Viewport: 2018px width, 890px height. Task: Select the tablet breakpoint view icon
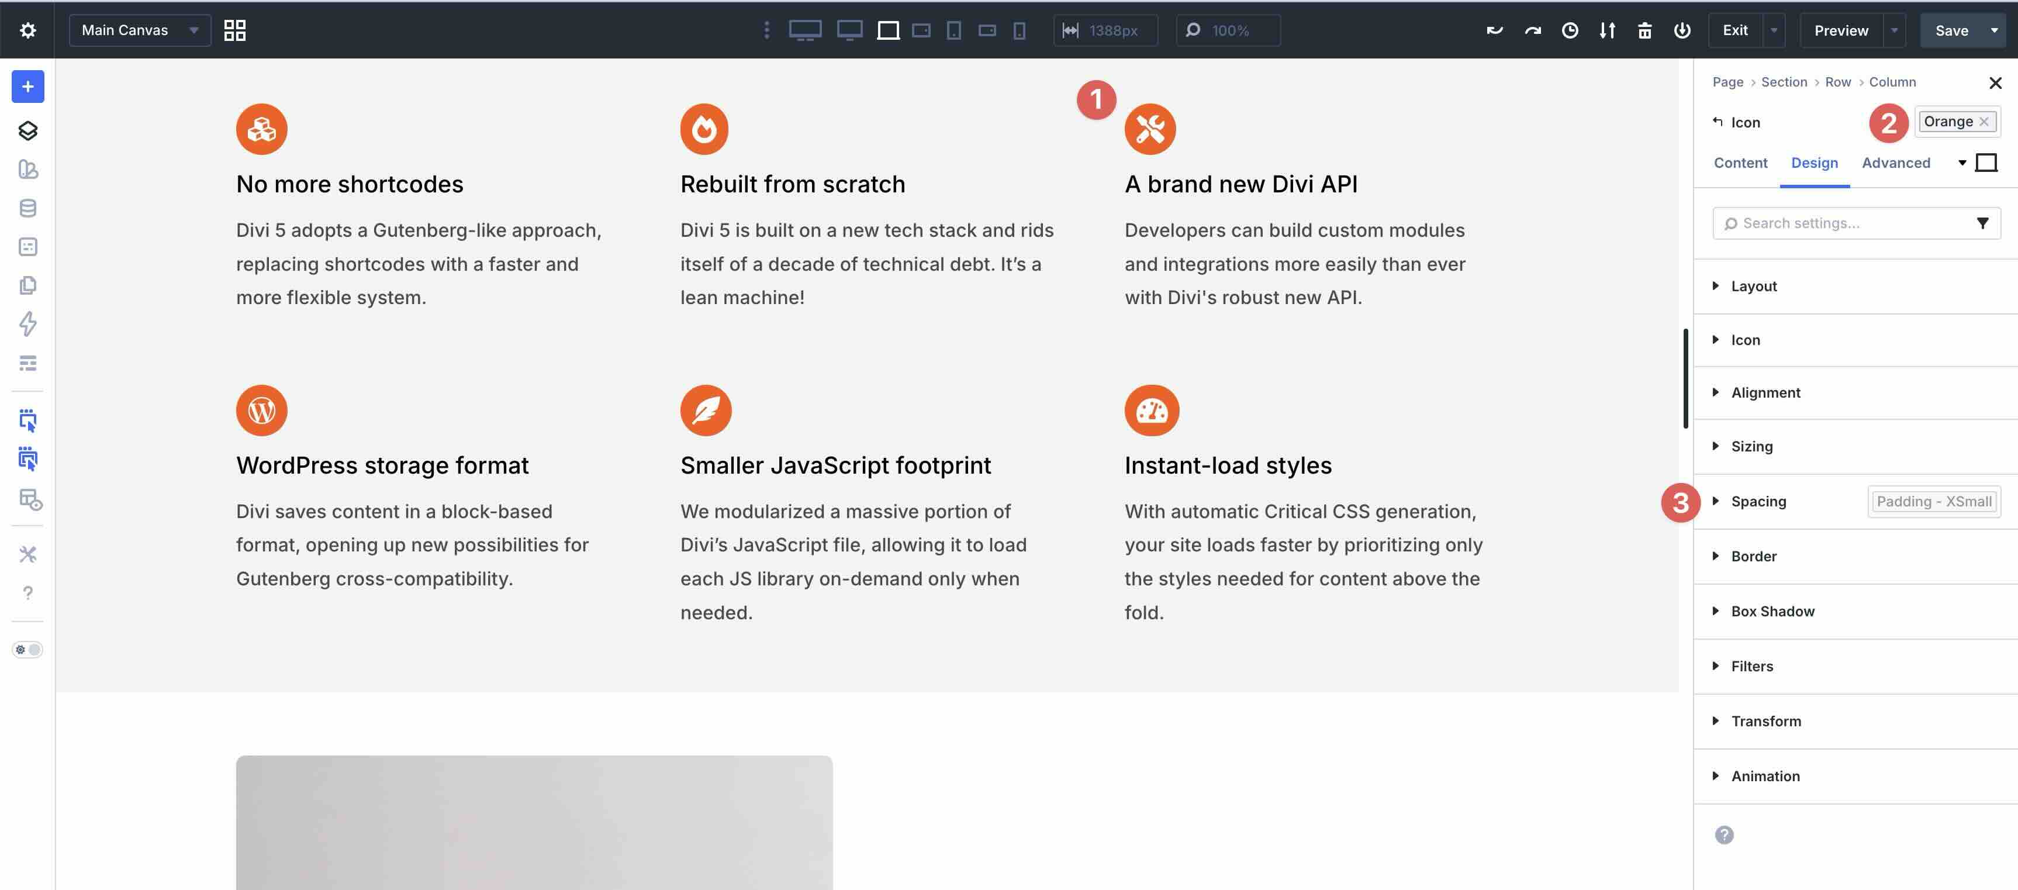click(x=953, y=30)
